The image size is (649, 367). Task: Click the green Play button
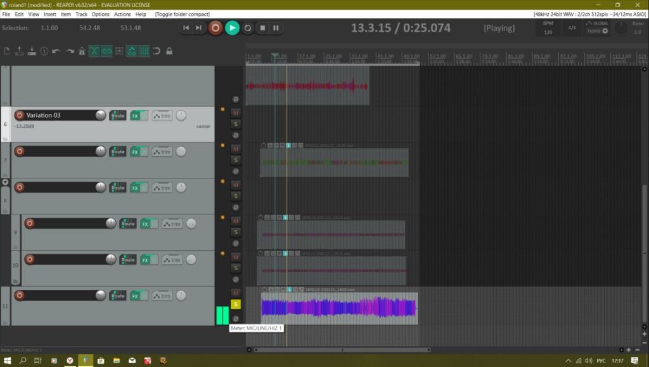[232, 28]
